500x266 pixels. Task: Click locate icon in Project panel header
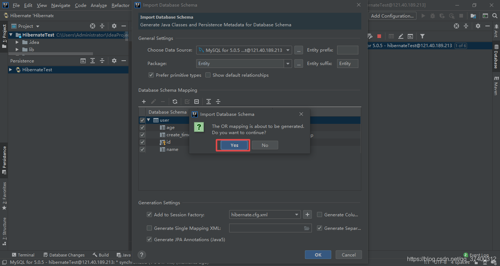click(x=93, y=26)
